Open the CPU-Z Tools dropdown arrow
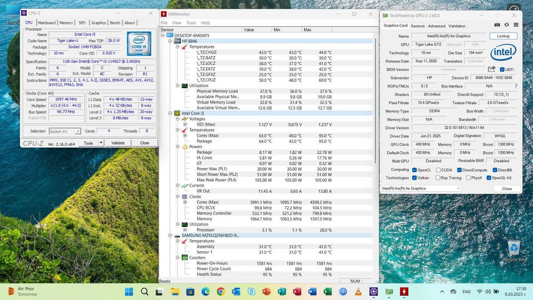533x300 pixels. [101, 143]
